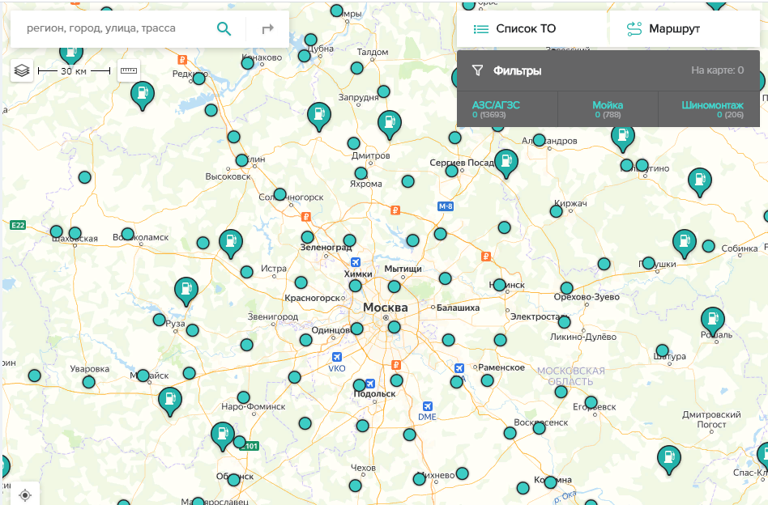Select gas station pin near Сергиев Посад

pos(506,162)
